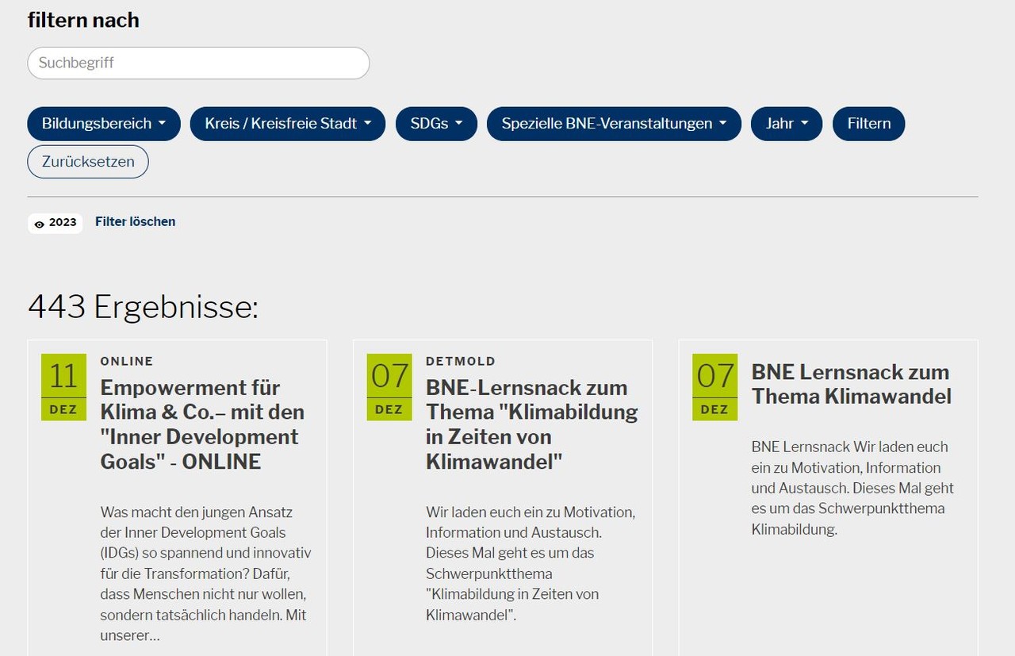Screen dimensions: 1015x656
Task: Open the SDGs dropdown filter
Action: (436, 124)
